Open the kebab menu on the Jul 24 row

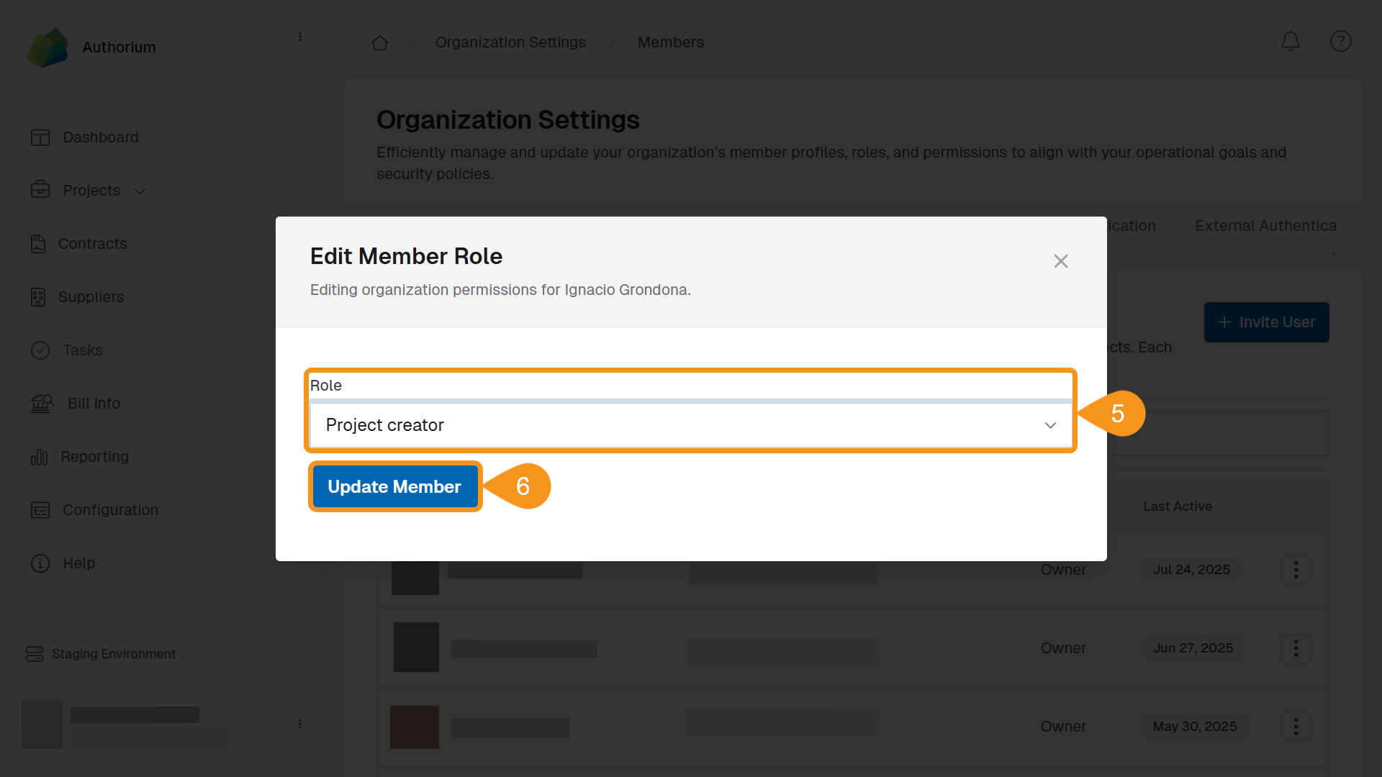(1295, 570)
